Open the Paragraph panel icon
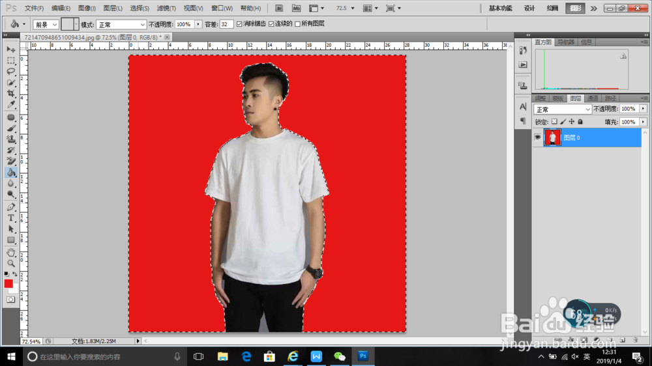 coord(523,121)
